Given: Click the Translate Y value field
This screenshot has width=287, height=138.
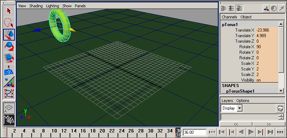Looking at the screenshot, I should coord(267,36).
